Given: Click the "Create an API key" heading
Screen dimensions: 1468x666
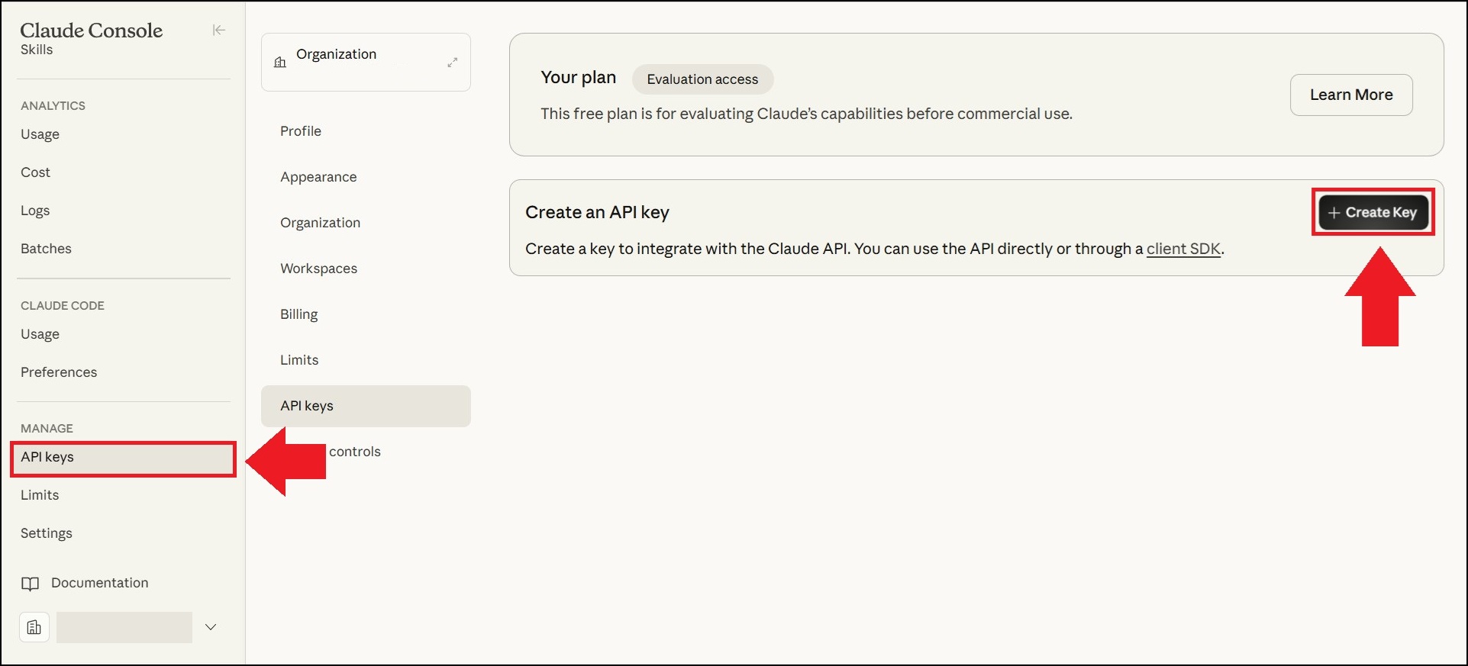Looking at the screenshot, I should [597, 212].
